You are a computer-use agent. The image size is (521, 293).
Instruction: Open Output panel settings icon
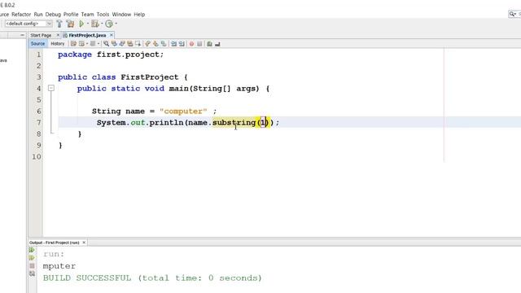click(32, 273)
